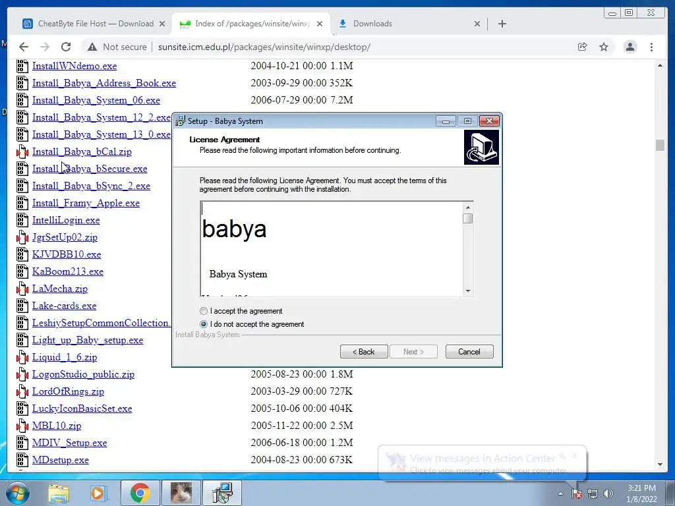The height and width of the screenshot is (506, 675).
Task: Open Action Center flag tray icon
Action: 577,493
